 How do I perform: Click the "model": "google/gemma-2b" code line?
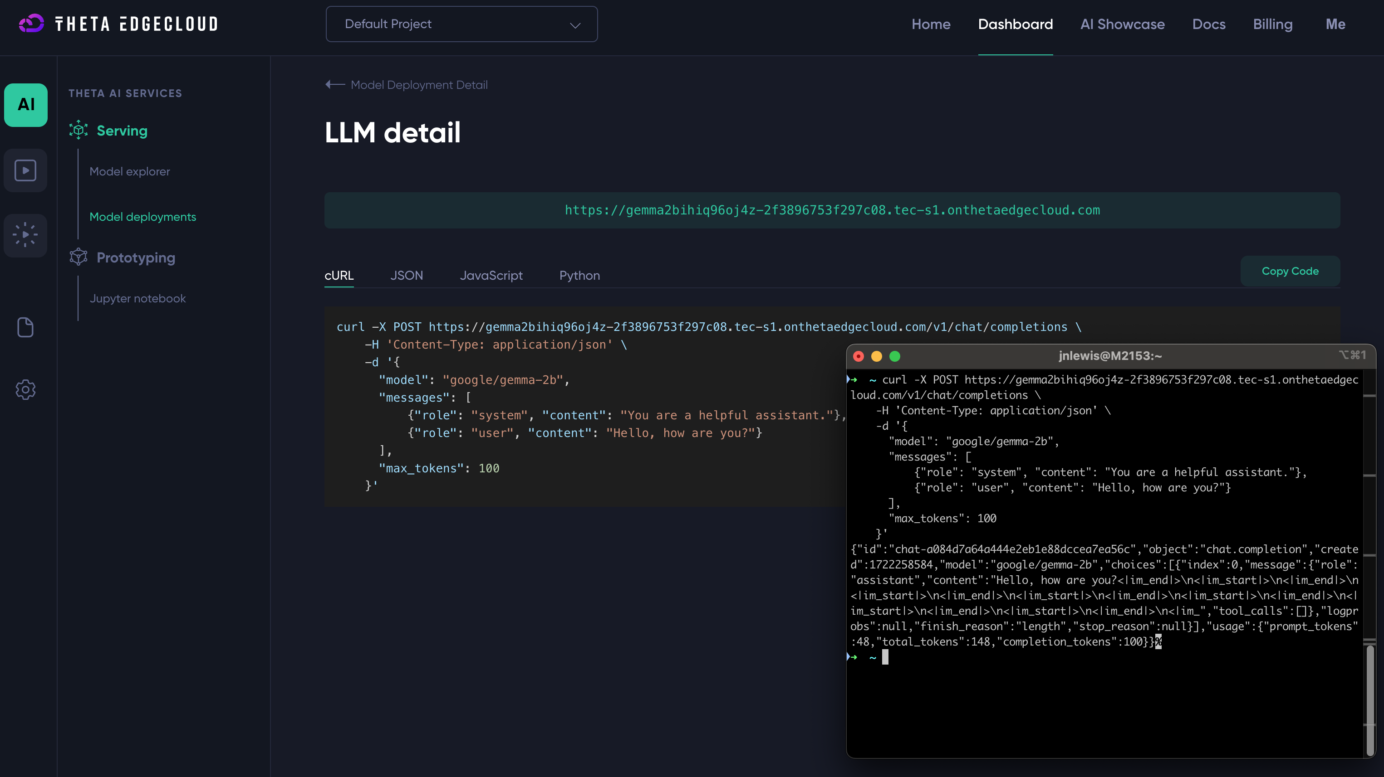coord(474,380)
